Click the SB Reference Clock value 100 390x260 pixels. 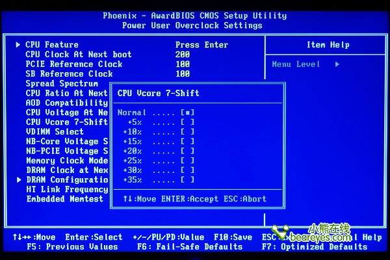tap(183, 74)
